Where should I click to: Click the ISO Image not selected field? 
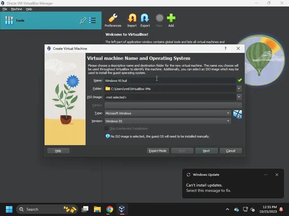tap(170, 97)
